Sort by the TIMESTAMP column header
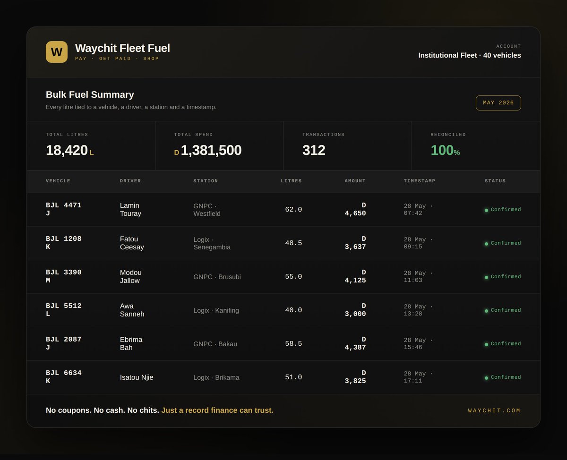 click(420, 181)
